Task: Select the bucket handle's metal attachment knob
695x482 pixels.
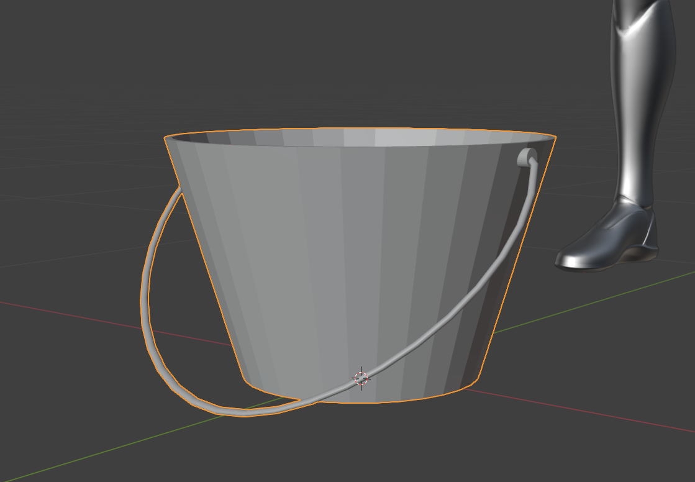Action: click(x=527, y=157)
